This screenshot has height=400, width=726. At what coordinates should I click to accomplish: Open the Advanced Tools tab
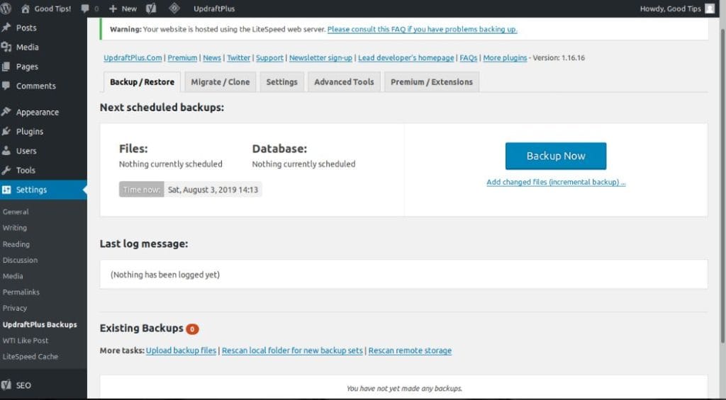coord(344,82)
